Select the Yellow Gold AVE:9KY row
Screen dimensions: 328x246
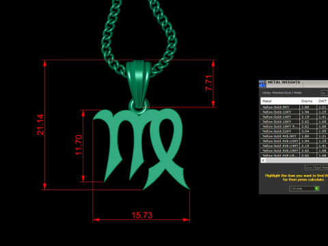pyautogui.click(x=295, y=136)
